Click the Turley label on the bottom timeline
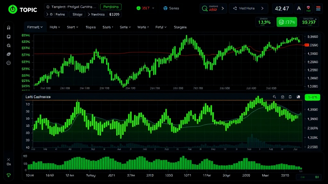The image size is (328, 184). point(91,175)
